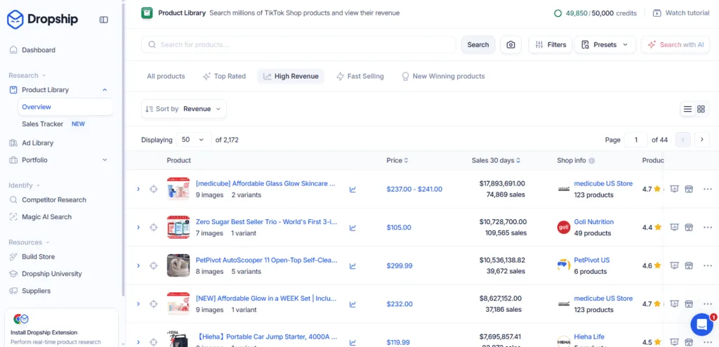This screenshot has width=719, height=347.
Task: Click the page number input field
Action: (635, 140)
